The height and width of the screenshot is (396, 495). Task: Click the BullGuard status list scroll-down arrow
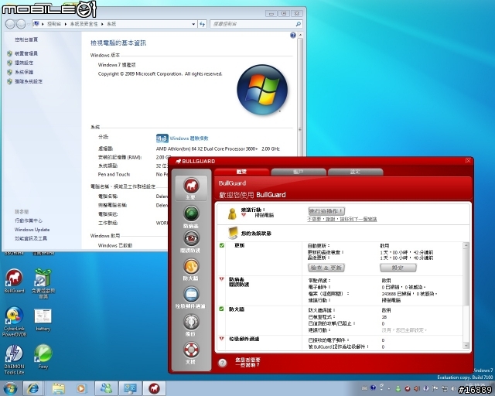pyautogui.click(x=466, y=346)
